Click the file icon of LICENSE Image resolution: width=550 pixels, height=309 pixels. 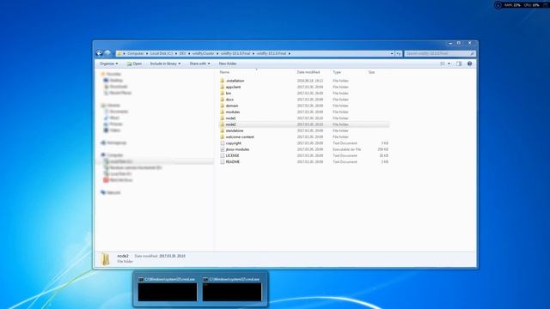[222, 155]
